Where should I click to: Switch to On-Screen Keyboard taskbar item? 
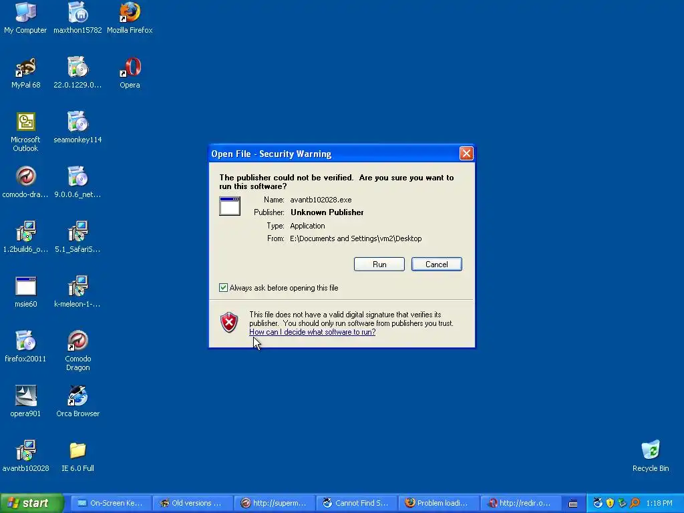tap(112, 503)
